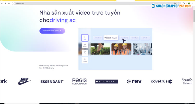Open the browser extensions puzzle icon
The height and width of the screenshot is (104, 195).
point(184,3)
